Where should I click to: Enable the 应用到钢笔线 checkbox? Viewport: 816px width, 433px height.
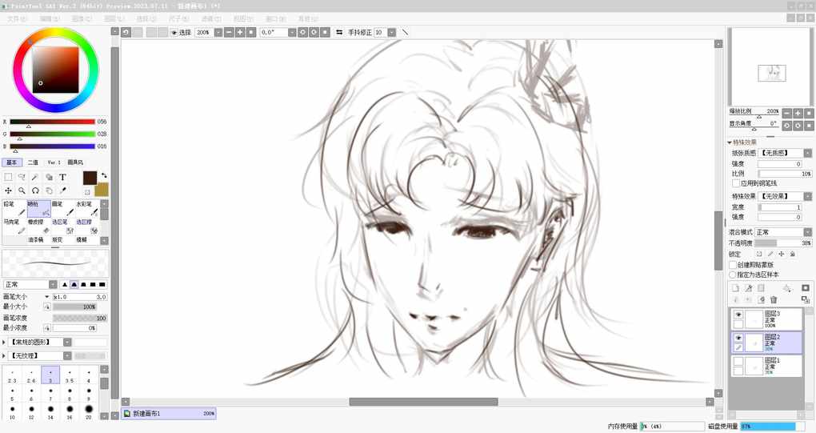736,183
